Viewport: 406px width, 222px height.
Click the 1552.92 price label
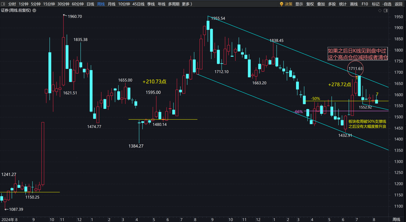click(366, 107)
